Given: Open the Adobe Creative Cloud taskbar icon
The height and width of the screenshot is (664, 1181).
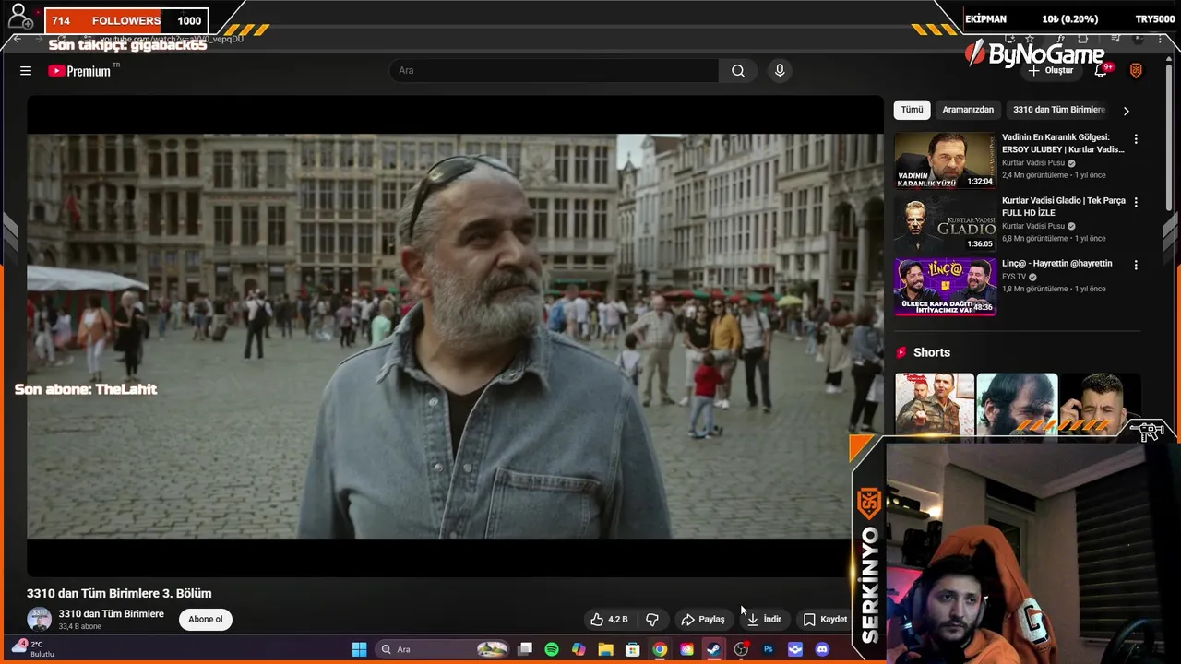Looking at the screenshot, I should click(686, 649).
